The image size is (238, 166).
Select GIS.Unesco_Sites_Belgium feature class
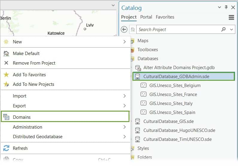point(175,86)
